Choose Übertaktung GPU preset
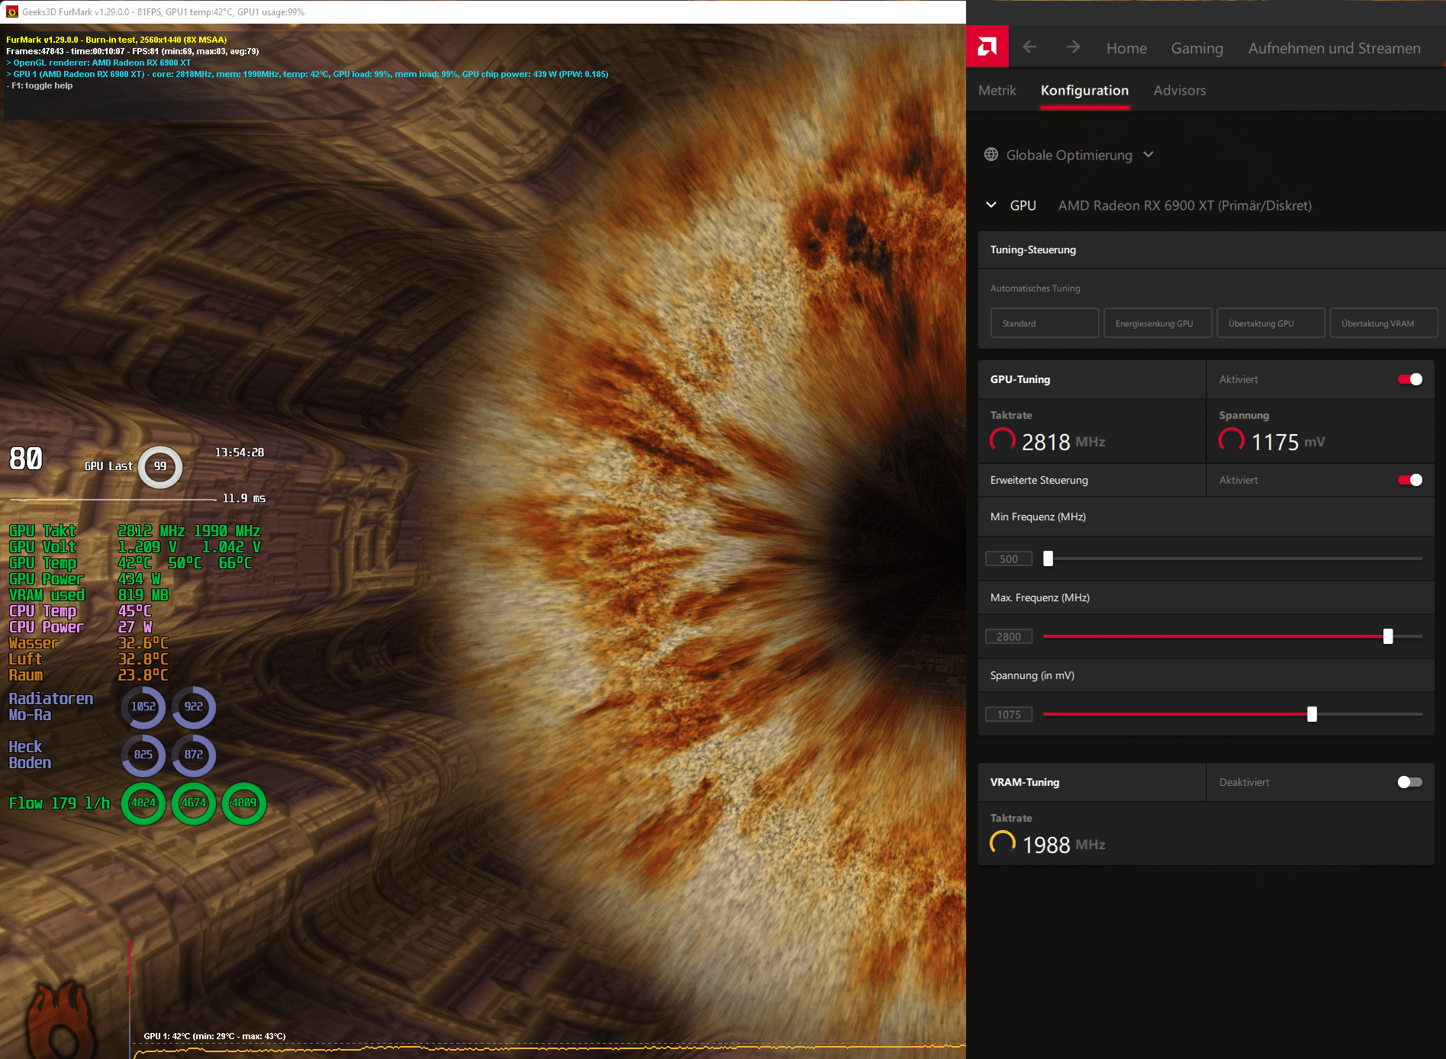The width and height of the screenshot is (1446, 1059). [1270, 323]
